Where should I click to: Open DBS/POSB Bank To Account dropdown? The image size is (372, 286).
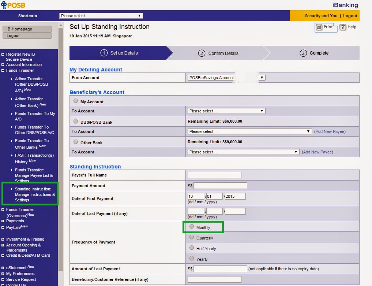[x=249, y=131]
